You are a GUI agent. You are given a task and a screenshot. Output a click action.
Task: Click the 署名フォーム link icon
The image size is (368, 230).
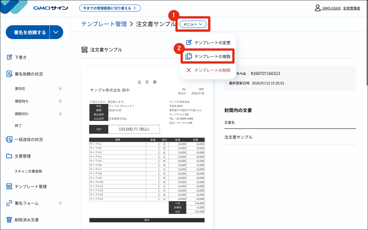(x=9, y=203)
